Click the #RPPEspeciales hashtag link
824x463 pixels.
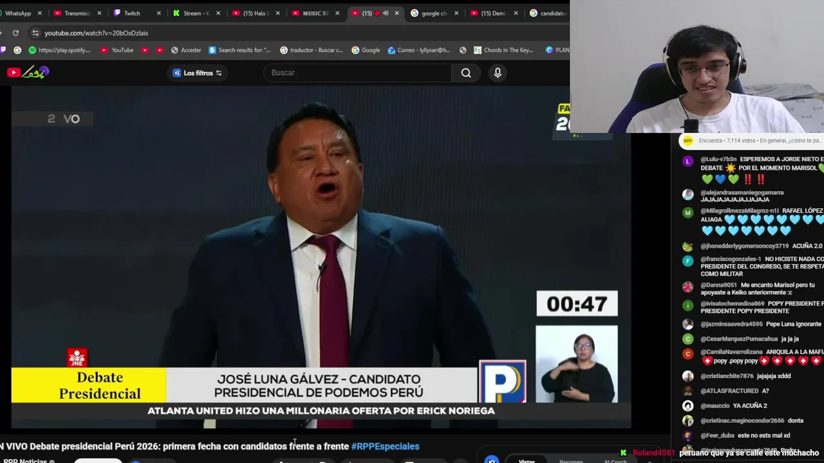(385, 446)
